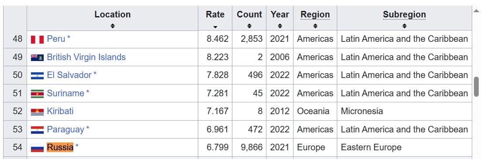The image size is (484, 159).
Task: Sort table by Location column arrows
Action: pos(112,26)
